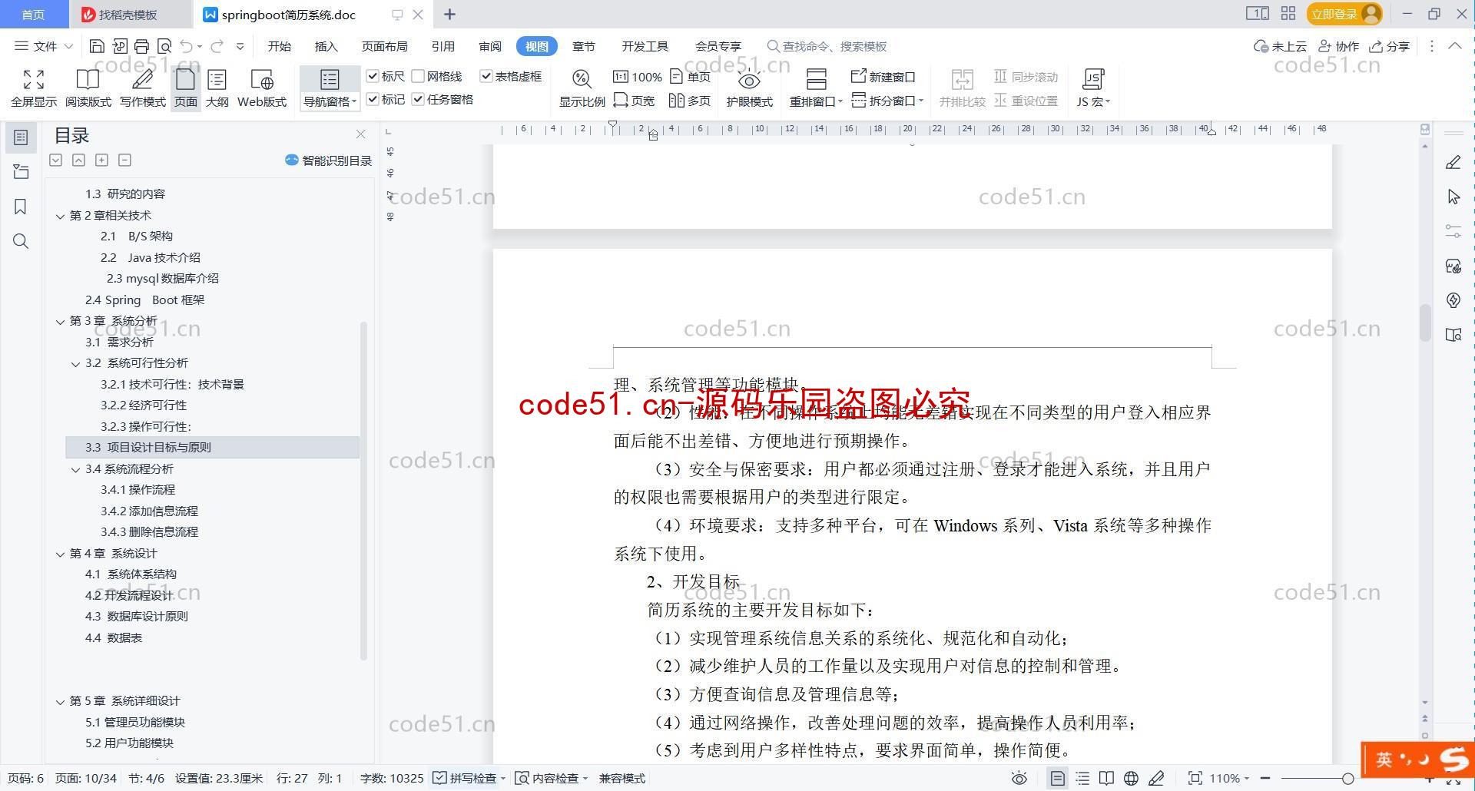Image resolution: width=1475 pixels, height=791 pixels.
Task: Undo the last action
Action: [187, 46]
